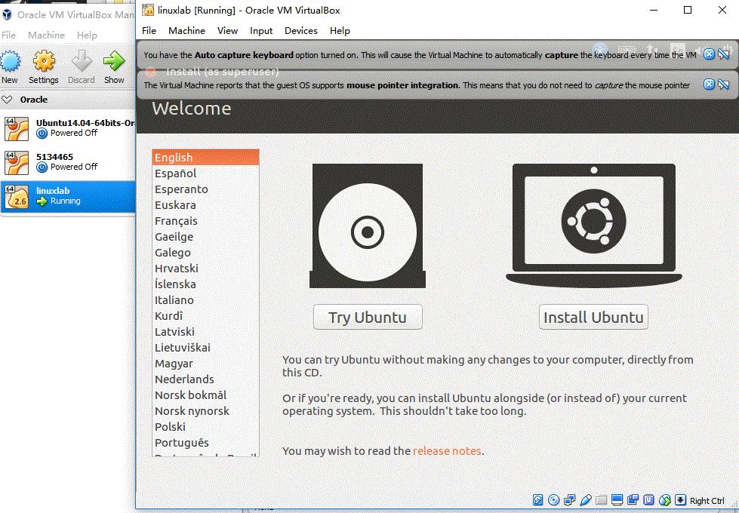739x513 pixels.
Task: Choose Italiano from the language list
Action: tap(205, 300)
